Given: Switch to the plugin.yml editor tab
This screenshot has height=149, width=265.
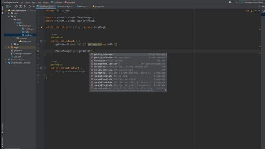Looking at the screenshot, I should click(x=99, y=7).
